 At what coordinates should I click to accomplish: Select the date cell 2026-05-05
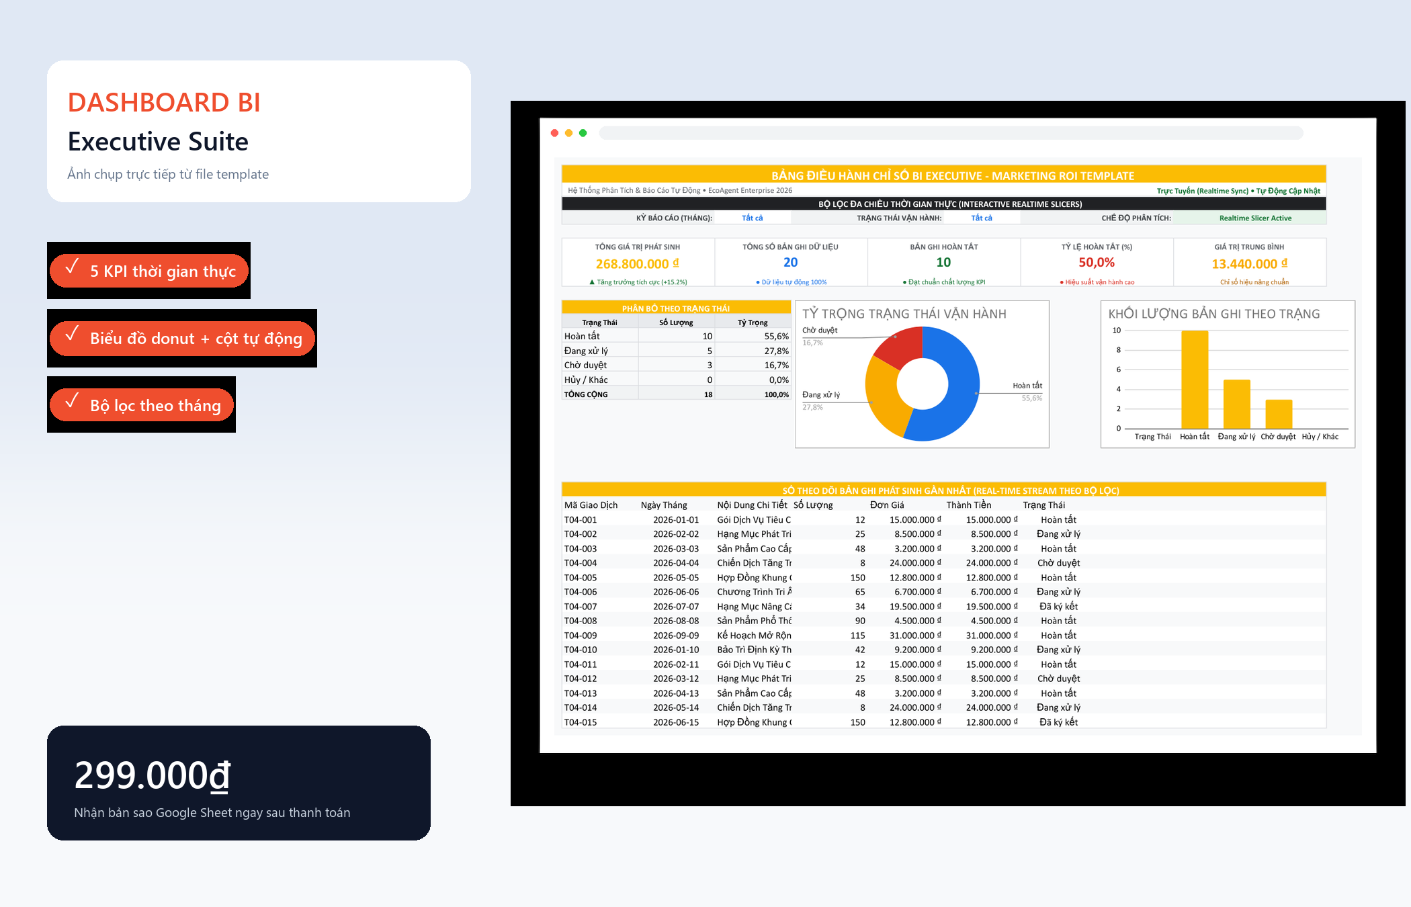coord(675,578)
